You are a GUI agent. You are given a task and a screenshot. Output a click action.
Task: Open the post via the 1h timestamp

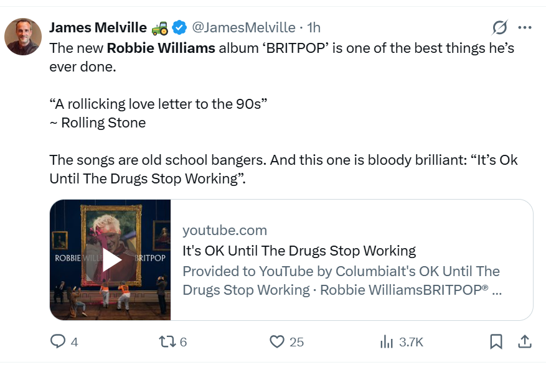pos(314,27)
